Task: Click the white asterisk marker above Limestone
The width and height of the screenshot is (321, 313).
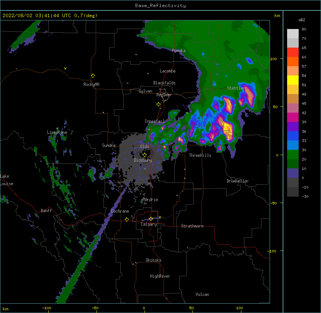Action: [57, 129]
